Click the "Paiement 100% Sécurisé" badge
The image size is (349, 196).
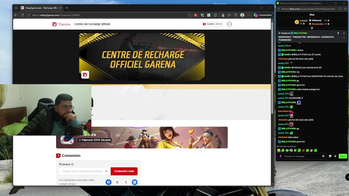click(95, 140)
